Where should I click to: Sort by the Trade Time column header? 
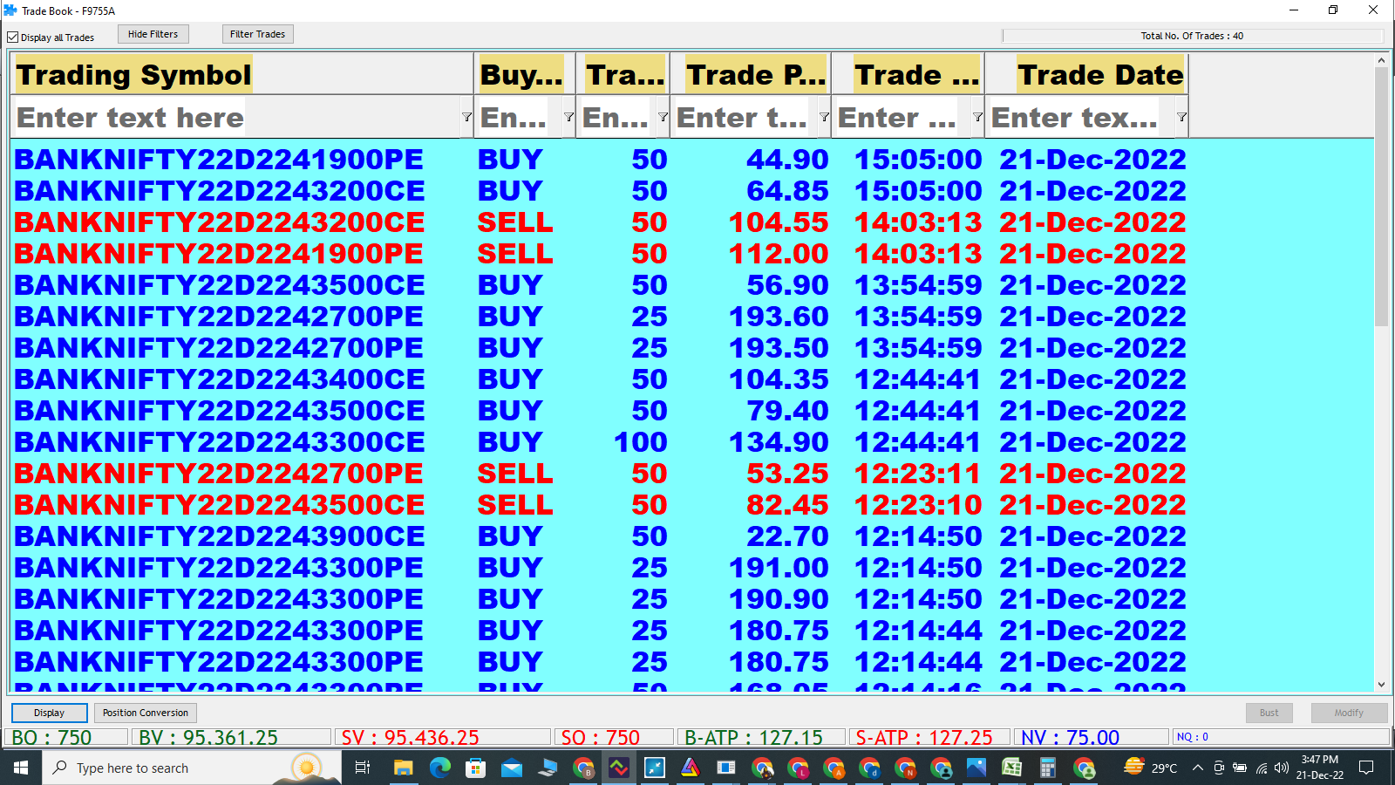pyautogui.click(x=908, y=74)
